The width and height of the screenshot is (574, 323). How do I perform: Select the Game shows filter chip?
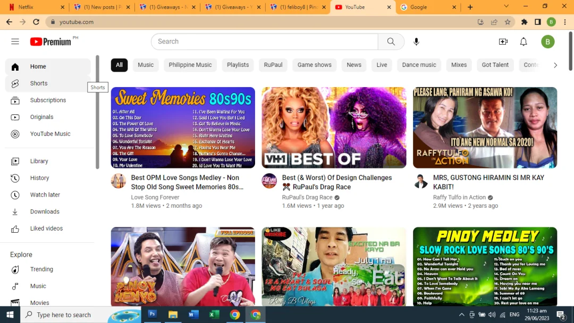(x=315, y=65)
